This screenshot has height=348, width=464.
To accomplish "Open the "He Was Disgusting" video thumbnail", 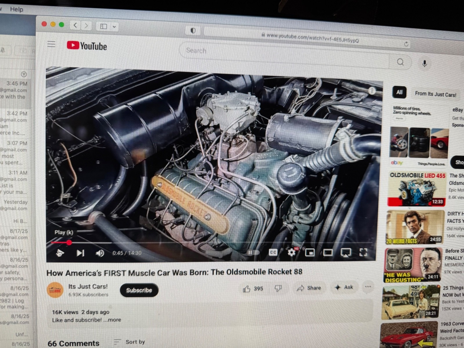I will [413, 265].
